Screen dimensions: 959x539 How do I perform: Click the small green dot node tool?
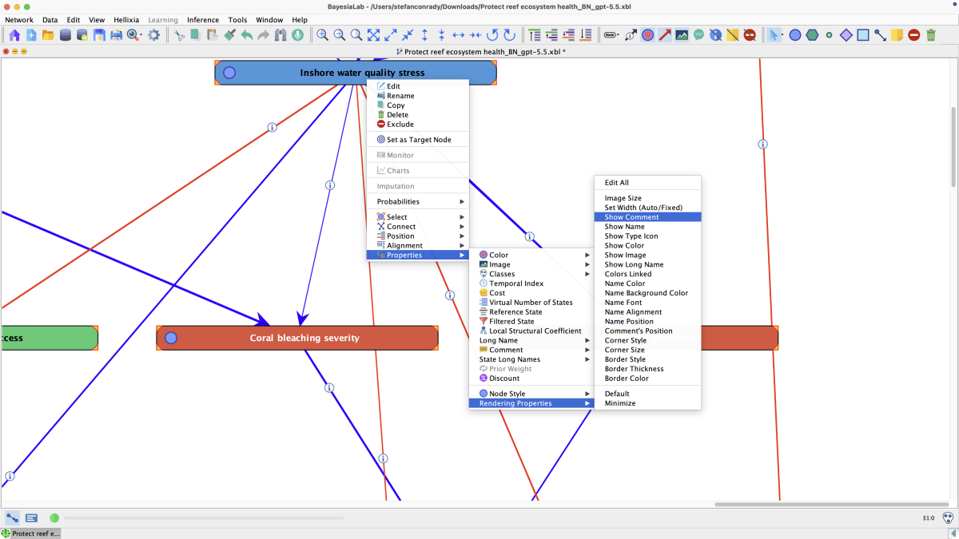pyautogui.click(x=829, y=35)
